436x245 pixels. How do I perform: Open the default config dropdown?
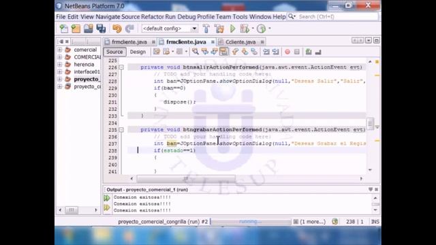click(x=194, y=29)
